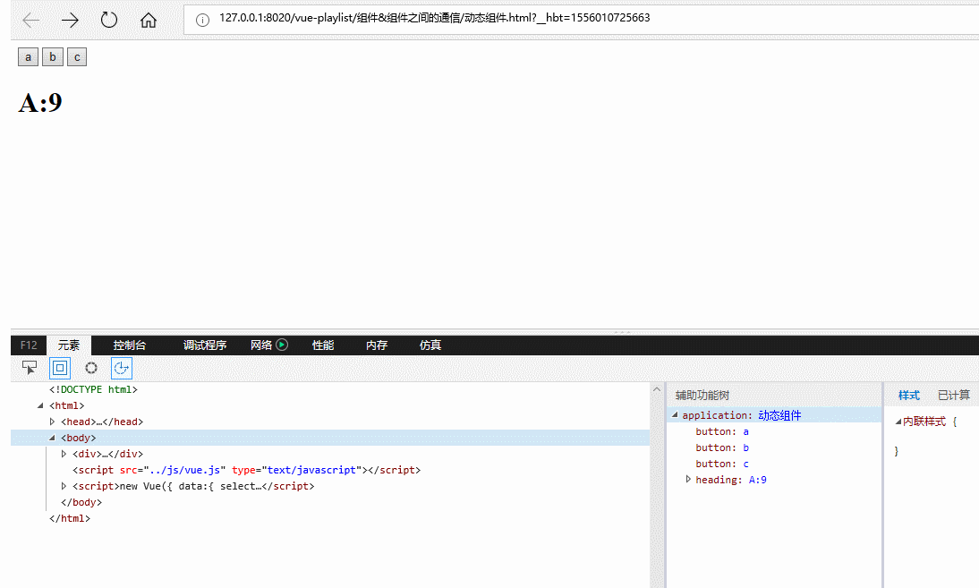Click the ../js/vue.js source link
This screenshot has width=979, height=588.
[185, 470]
